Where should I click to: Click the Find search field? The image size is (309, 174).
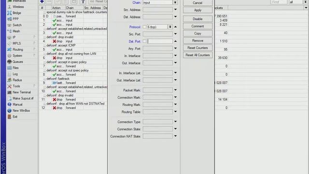coord(279,2)
